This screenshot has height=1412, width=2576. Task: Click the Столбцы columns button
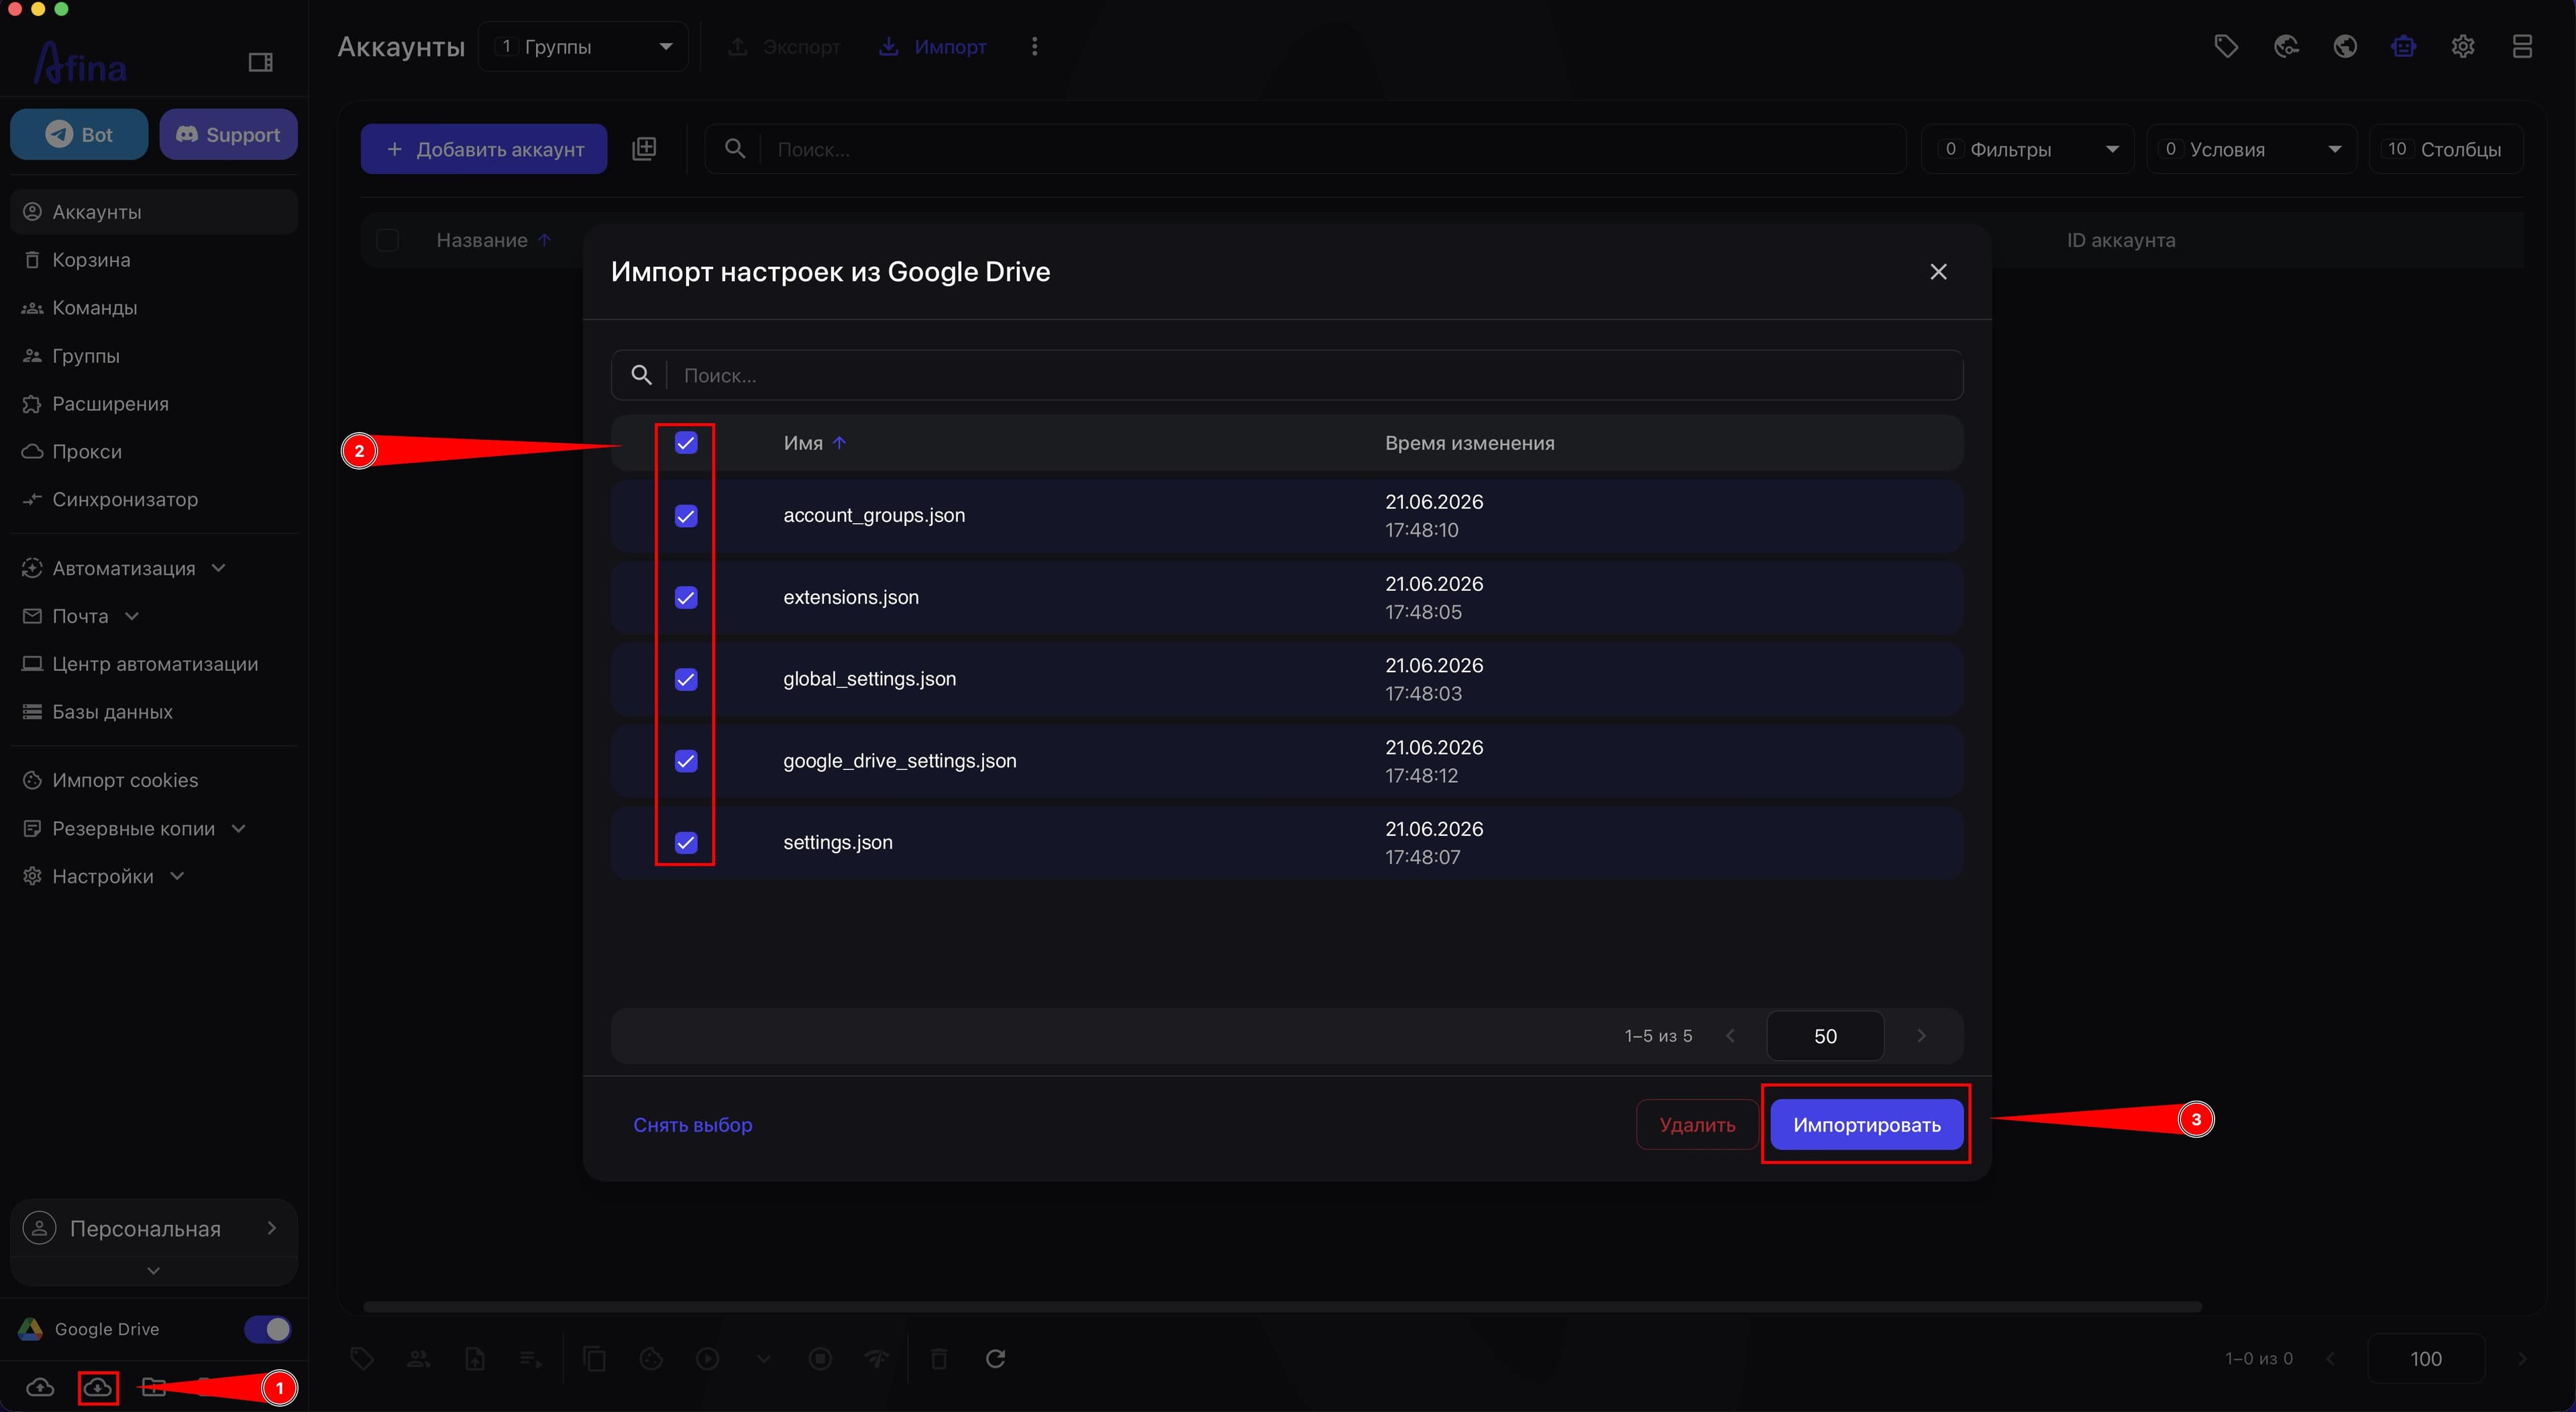point(2445,149)
